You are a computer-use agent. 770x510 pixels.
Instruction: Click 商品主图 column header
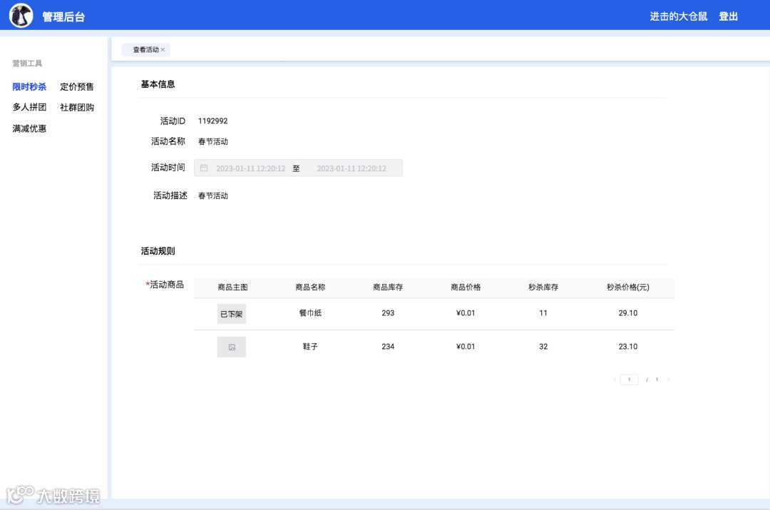pos(232,287)
